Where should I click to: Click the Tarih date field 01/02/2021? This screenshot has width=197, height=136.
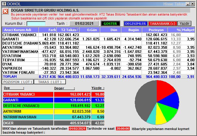[x=84, y=24]
